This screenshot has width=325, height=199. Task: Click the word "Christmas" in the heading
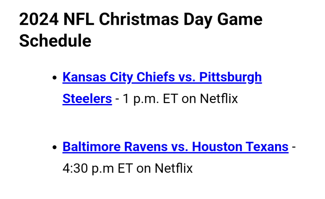(x=139, y=19)
